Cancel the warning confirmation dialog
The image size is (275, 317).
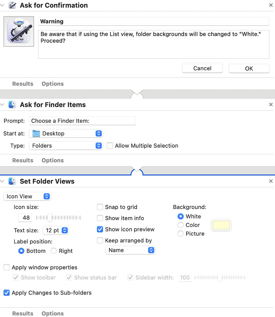(202, 68)
